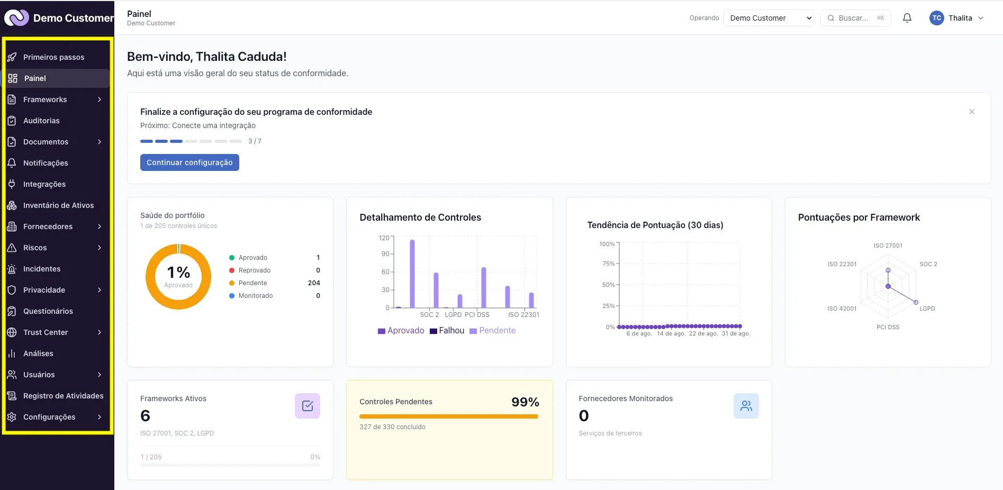Image resolution: width=1003 pixels, height=490 pixels.
Task: Click the 'ISO 27001, SOC 2, LGPD' text
Action: [x=177, y=433]
